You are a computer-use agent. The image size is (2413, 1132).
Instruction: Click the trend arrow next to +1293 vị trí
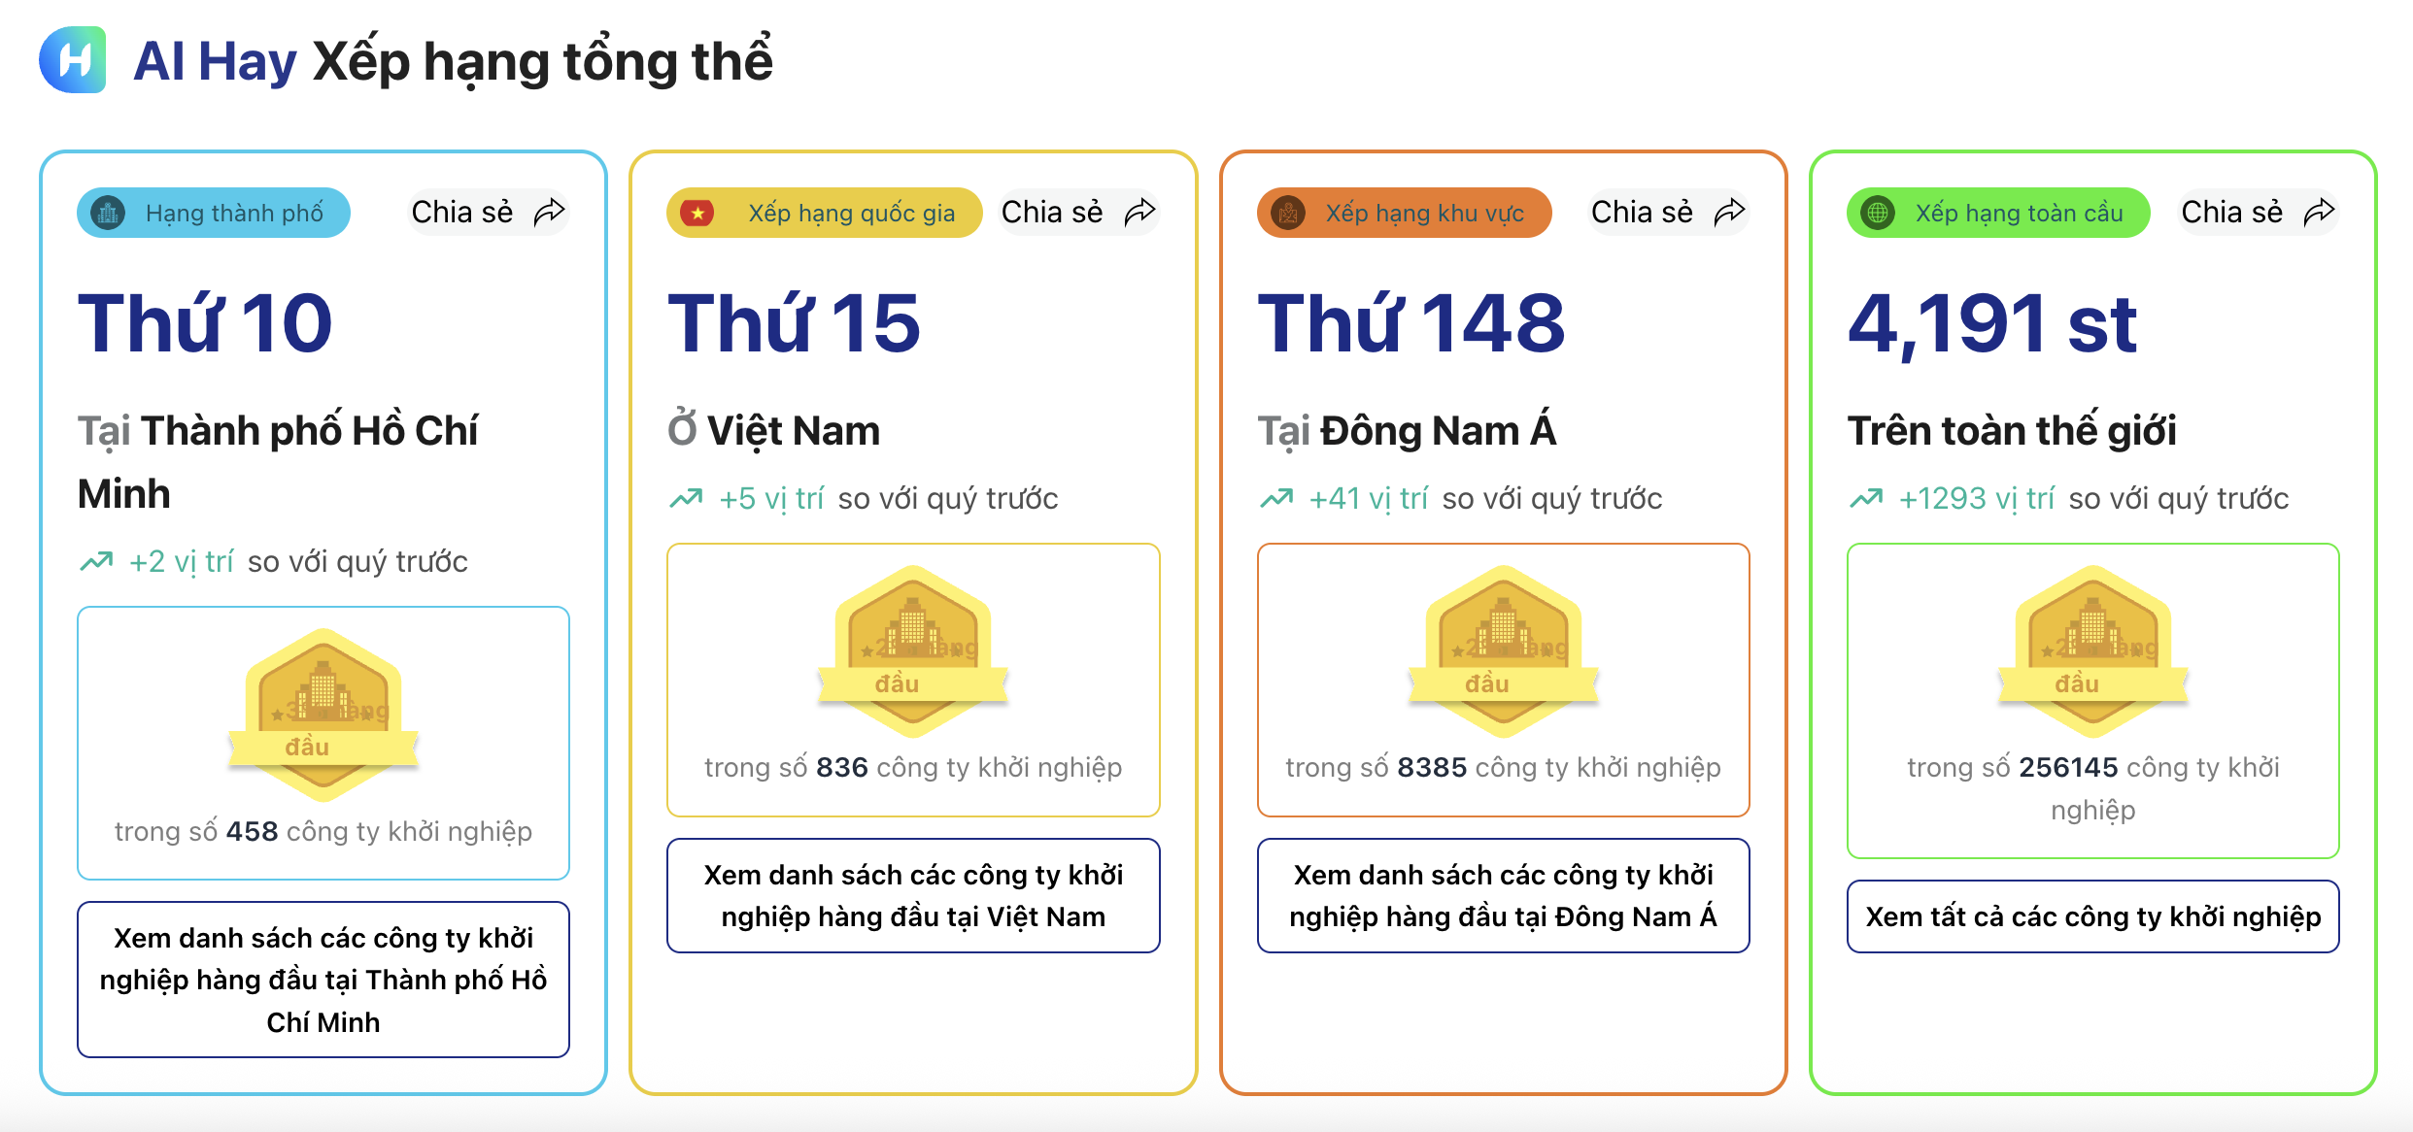point(1864,497)
